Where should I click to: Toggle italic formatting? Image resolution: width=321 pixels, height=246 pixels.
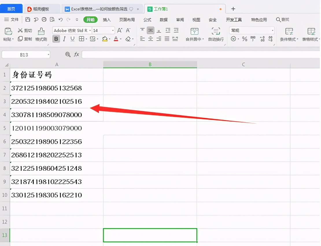coord(64,39)
